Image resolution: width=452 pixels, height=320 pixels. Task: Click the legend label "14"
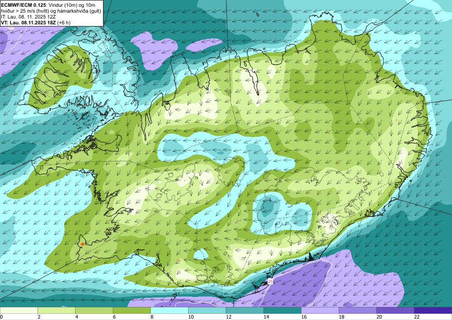pos(266,317)
